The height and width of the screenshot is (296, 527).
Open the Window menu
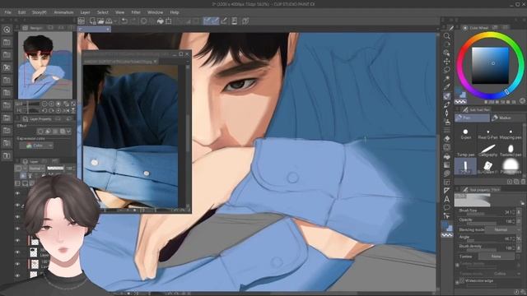(156, 12)
